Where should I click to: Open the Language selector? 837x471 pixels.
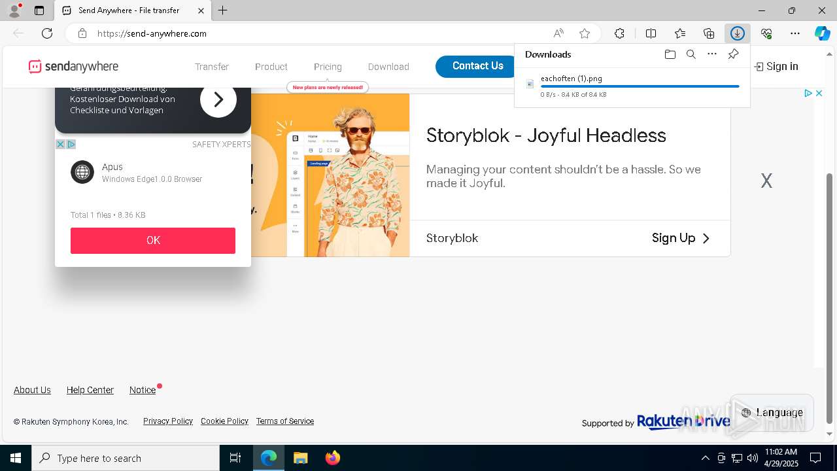(x=772, y=412)
